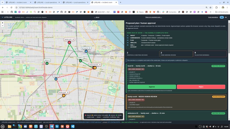Viewport: 230px width, 129px height.
Task: Click the Validation Warnings counter
Action: 210,54
